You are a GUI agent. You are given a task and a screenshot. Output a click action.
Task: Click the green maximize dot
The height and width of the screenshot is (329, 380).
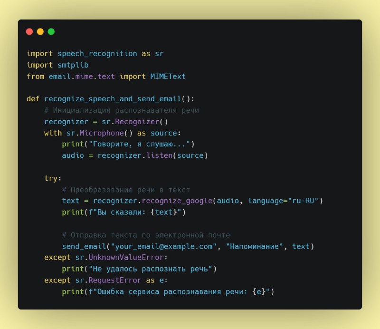tap(51, 32)
